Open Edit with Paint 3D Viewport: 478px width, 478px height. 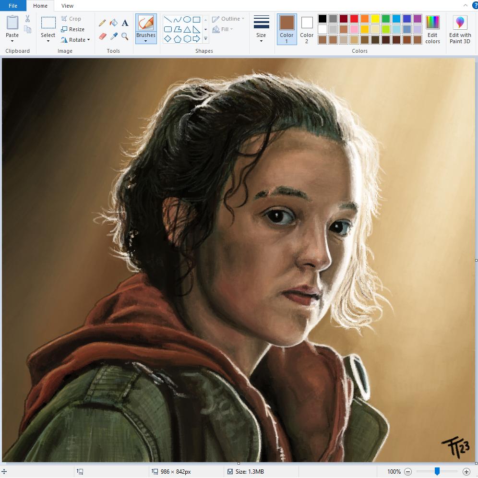tap(460, 29)
